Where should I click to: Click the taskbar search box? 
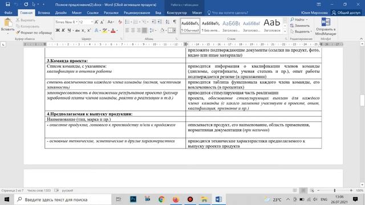pyautogui.click(x=63, y=199)
